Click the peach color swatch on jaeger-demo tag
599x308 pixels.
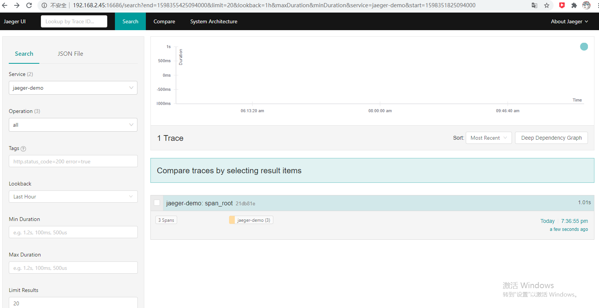[232, 220]
